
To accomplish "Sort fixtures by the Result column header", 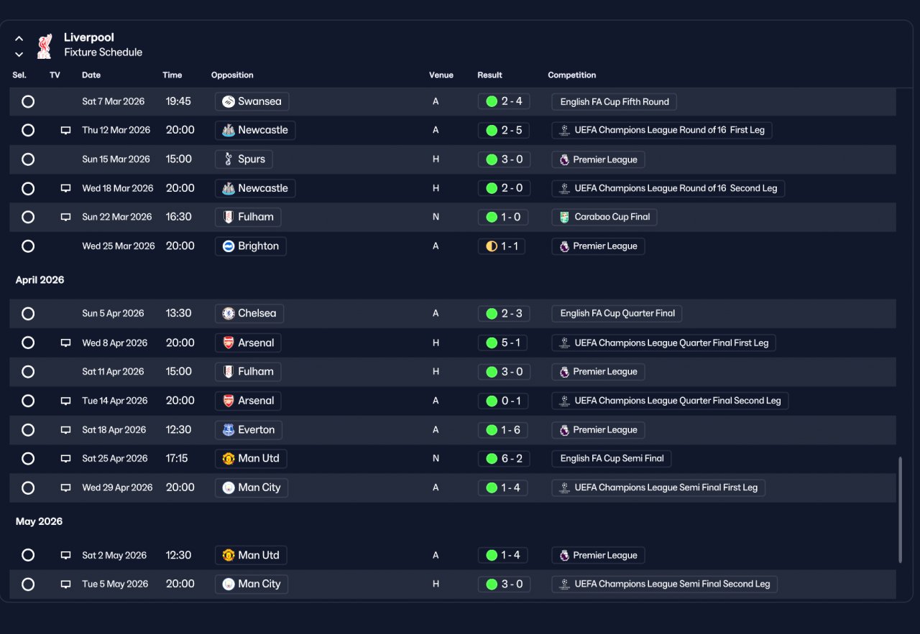I will (x=489, y=75).
